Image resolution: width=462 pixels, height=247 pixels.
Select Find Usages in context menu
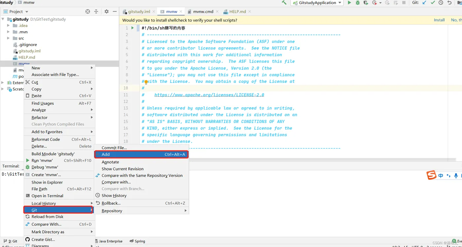point(59,103)
